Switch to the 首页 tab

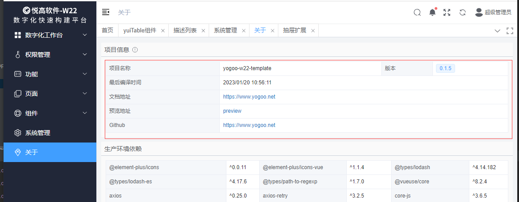pyautogui.click(x=107, y=31)
